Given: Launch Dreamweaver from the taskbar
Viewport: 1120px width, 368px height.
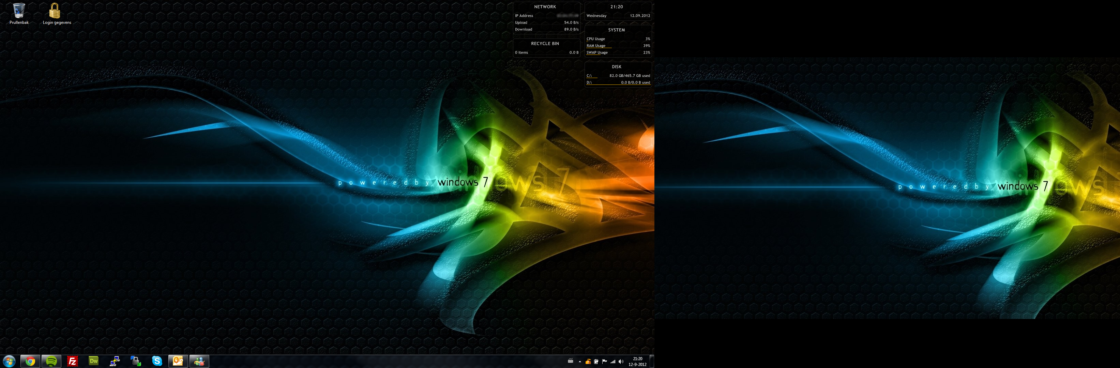Looking at the screenshot, I should click(x=93, y=361).
